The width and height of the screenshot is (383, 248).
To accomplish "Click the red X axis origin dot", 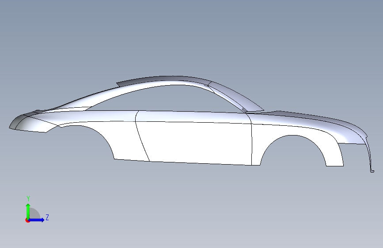I will [27, 220].
